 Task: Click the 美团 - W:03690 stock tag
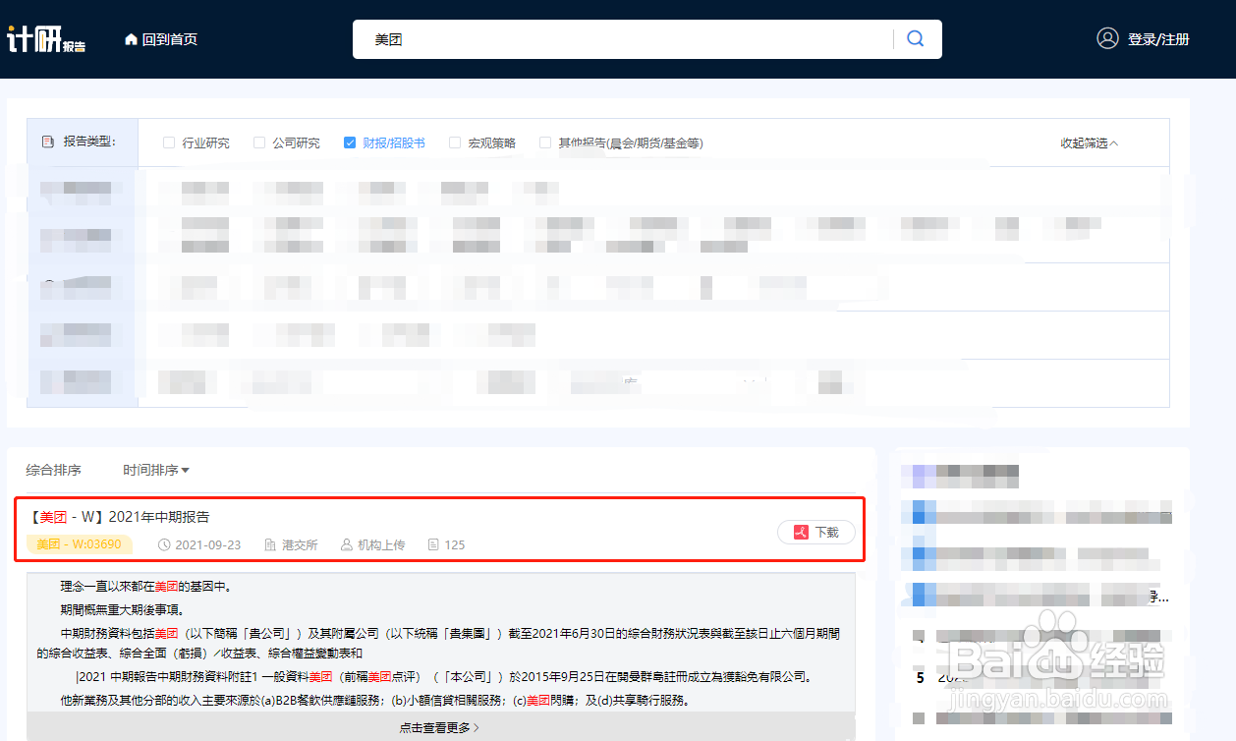coord(79,544)
